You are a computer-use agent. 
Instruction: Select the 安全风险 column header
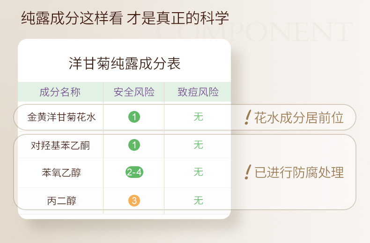[x=134, y=92]
